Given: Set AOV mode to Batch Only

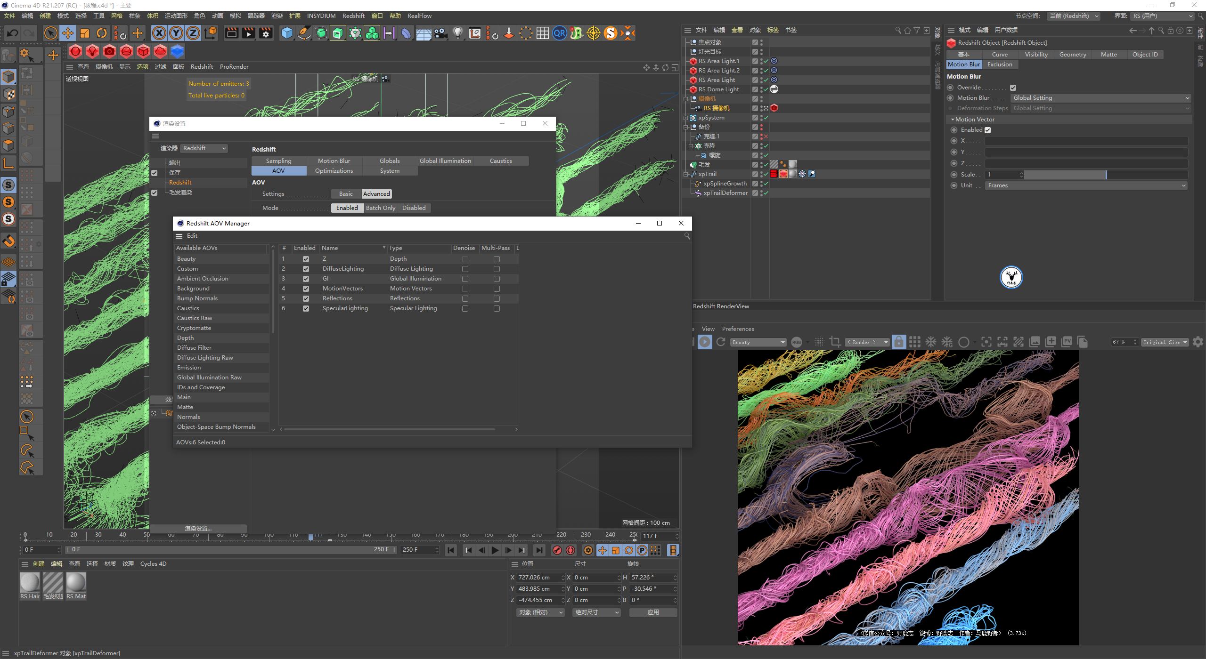Looking at the screenshot, I should point(380,208).
